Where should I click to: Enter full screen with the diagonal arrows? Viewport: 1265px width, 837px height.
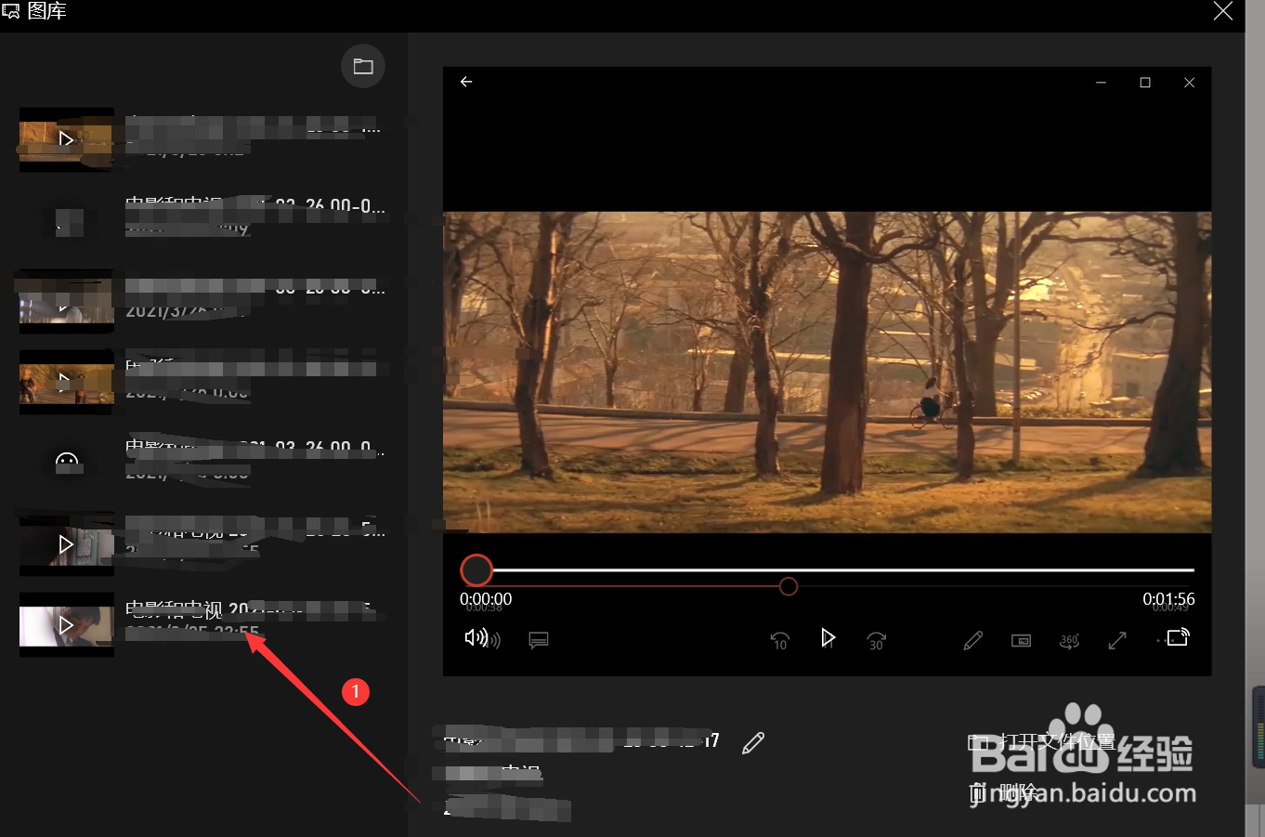1117,640
